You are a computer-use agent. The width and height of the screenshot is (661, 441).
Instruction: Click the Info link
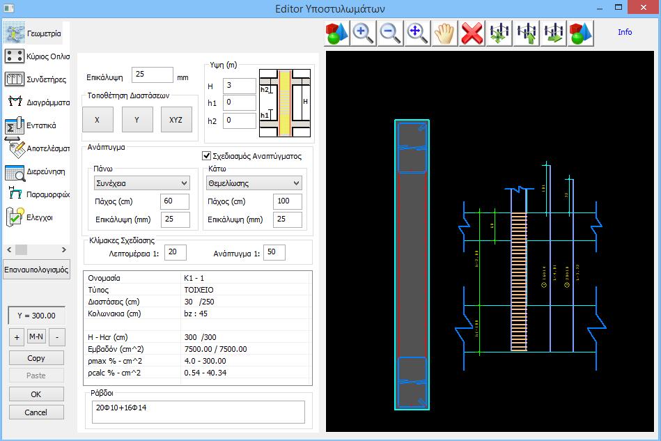point(625,32)
